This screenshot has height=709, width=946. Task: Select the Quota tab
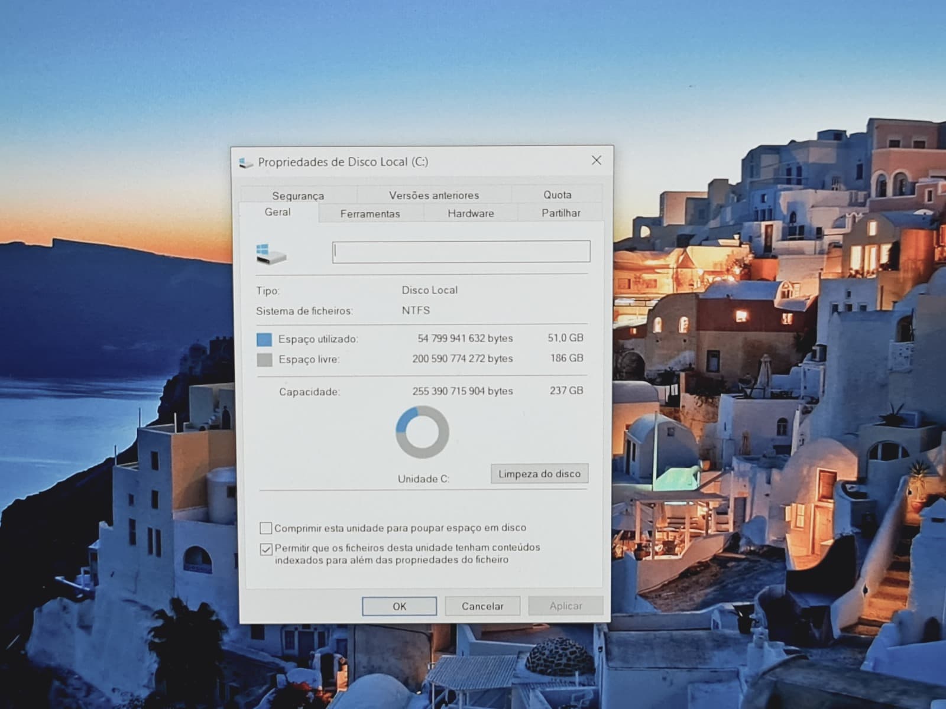pyautogui.click(x=557, y=194)
